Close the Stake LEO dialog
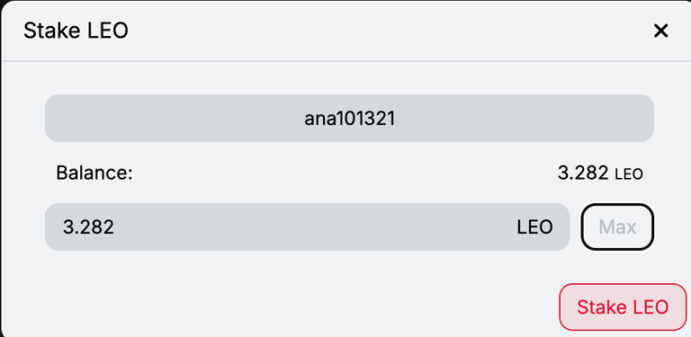 [x=660, y=31]
